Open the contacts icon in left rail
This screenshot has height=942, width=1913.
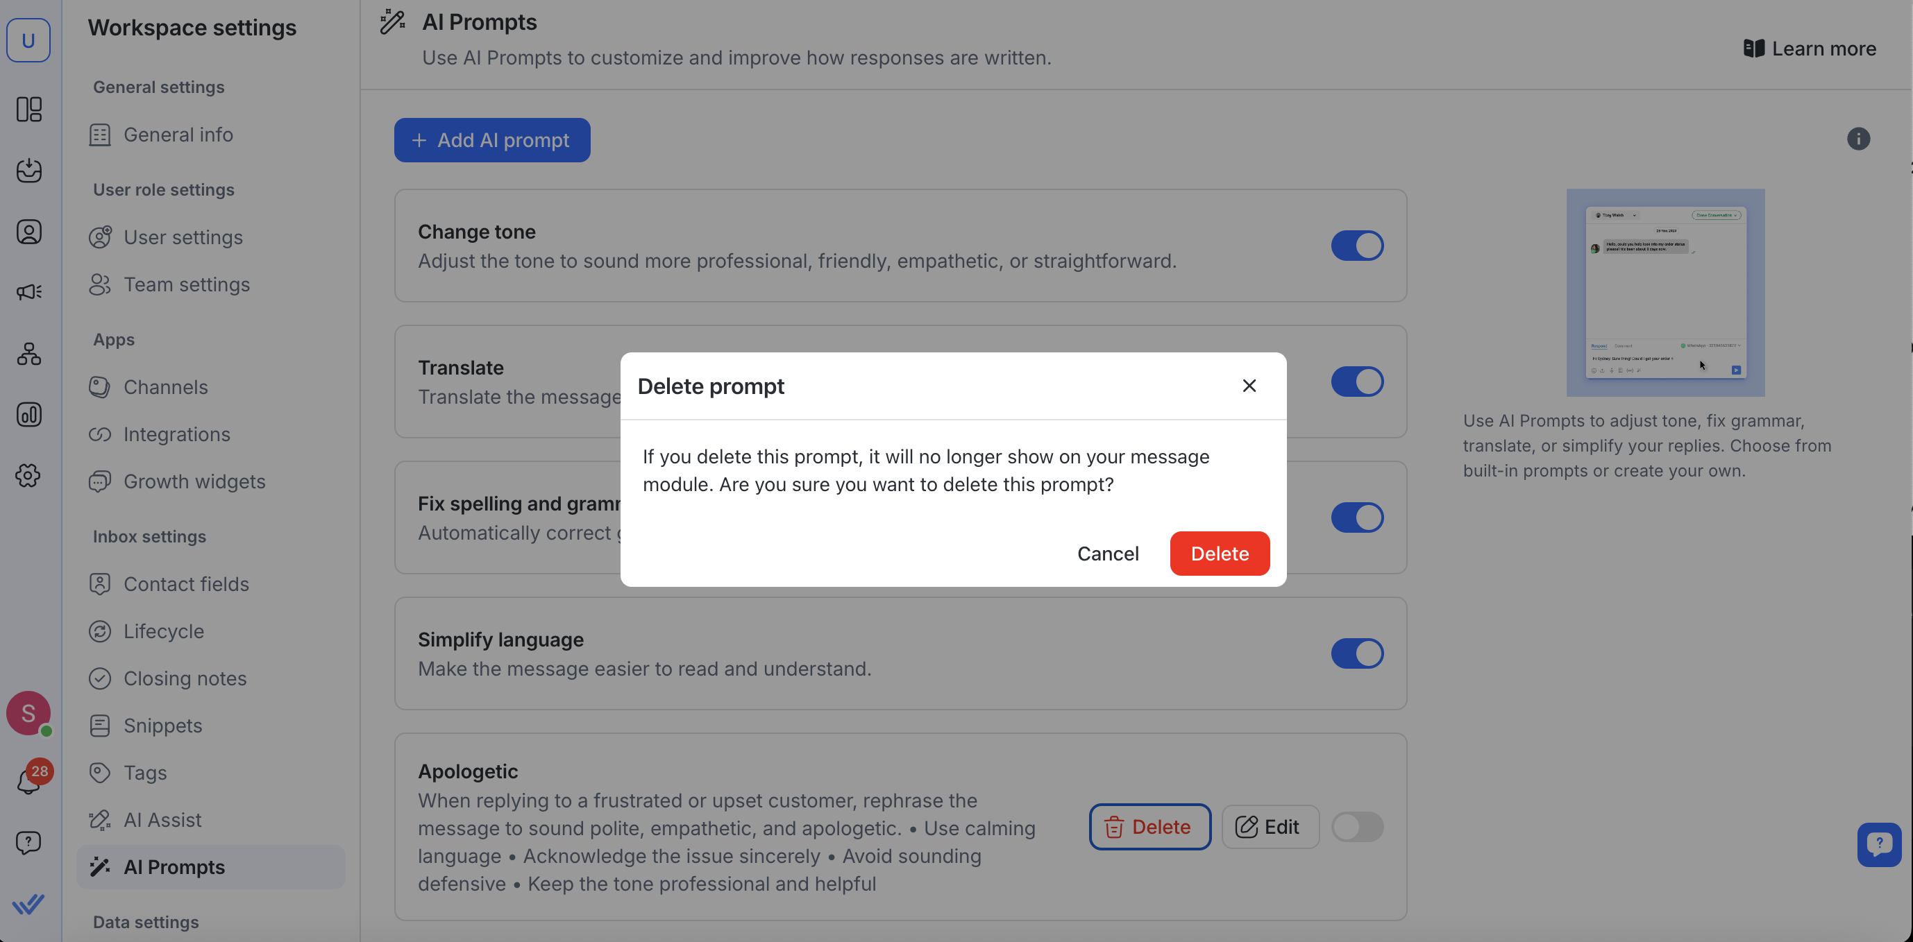[x=29, y=232]
